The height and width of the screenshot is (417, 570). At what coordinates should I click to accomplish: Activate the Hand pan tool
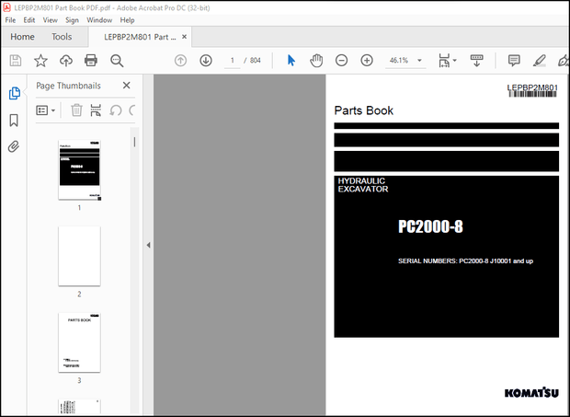pos(316,61)
